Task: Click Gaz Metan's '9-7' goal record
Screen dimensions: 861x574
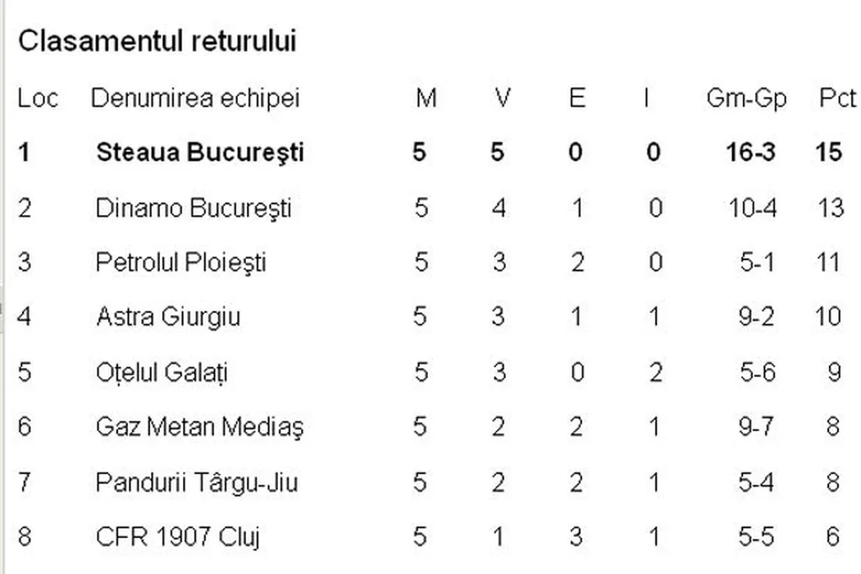Action: [x=756, y=427]
